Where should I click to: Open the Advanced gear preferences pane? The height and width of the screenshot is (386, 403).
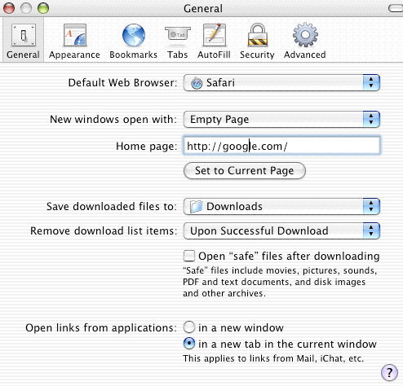(x=305, y=41)
